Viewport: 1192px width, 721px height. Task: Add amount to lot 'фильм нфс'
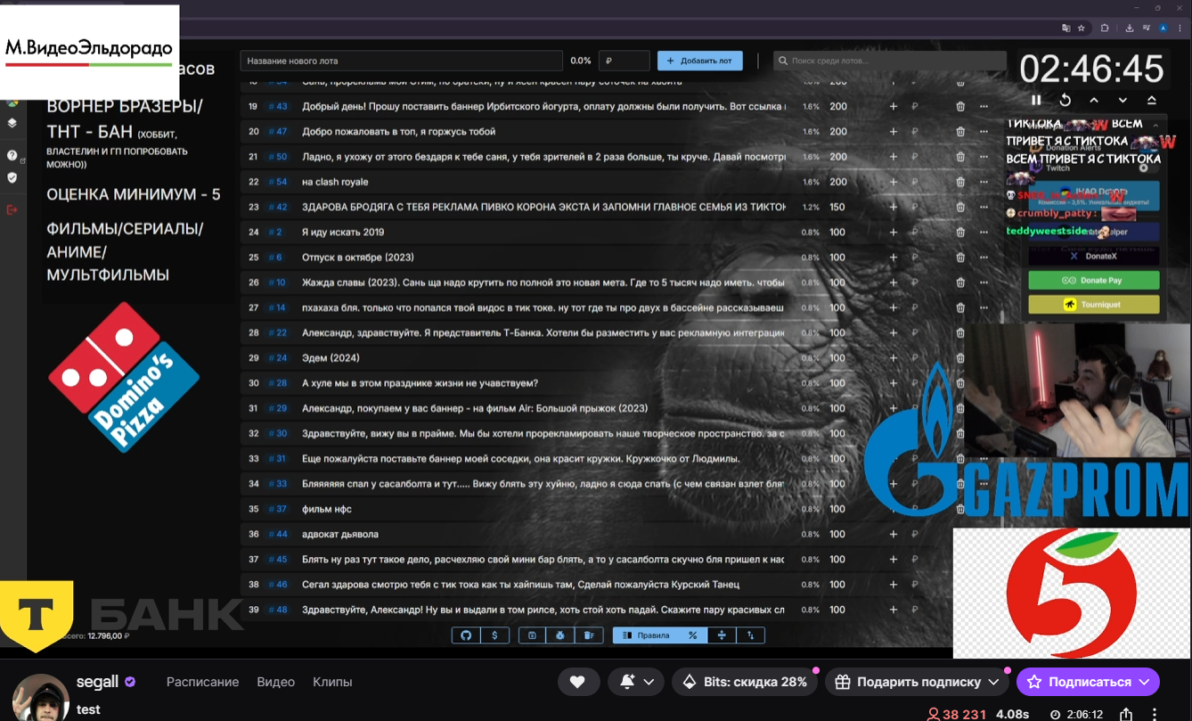coord(894,510)
